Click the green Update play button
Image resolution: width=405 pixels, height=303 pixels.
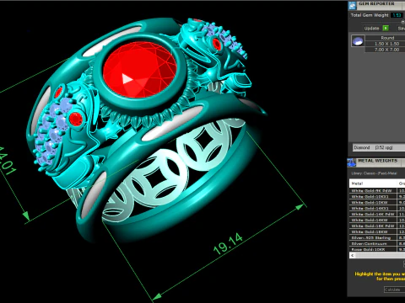coord(386,28)
